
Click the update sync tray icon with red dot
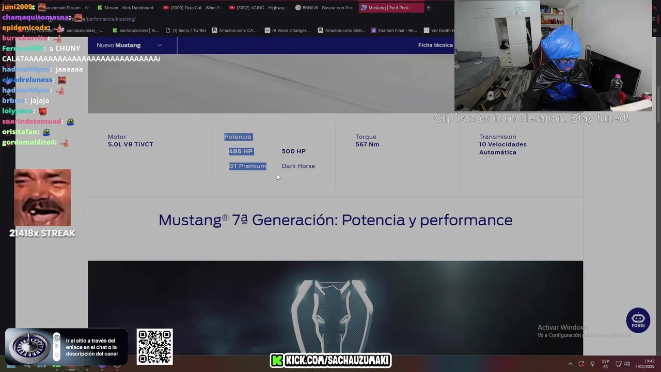[x=581, y=364]
